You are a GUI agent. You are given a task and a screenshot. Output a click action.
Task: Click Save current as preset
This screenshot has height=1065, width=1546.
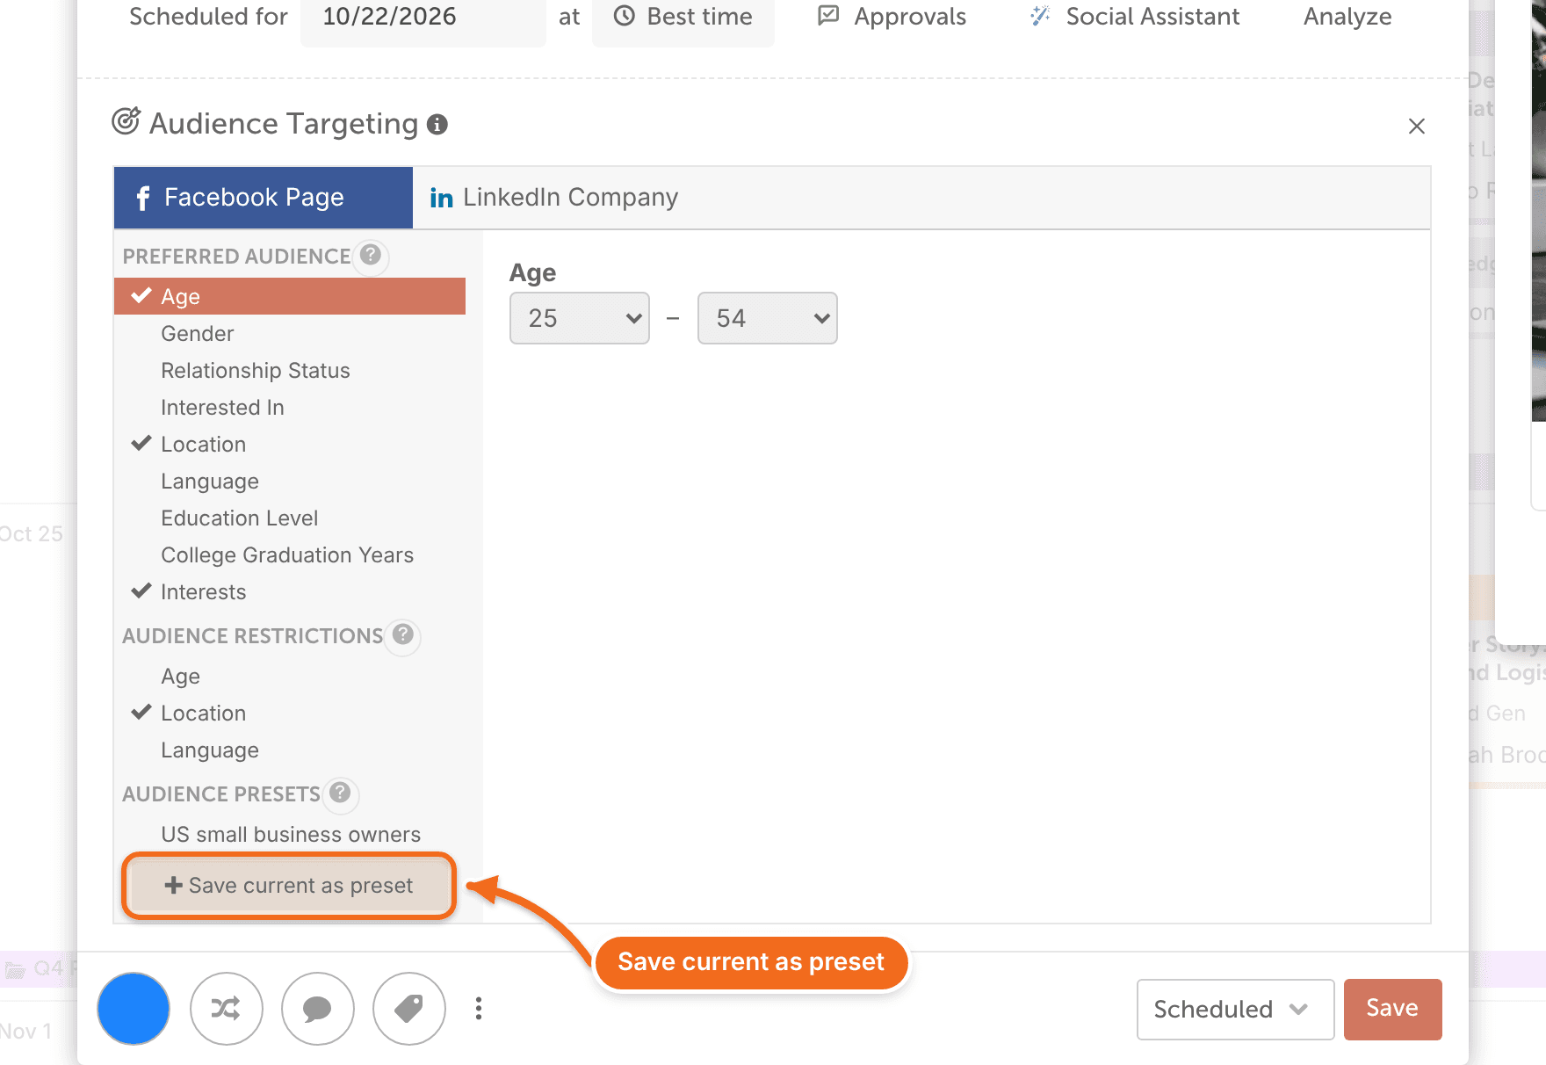[x=289, y=886]
